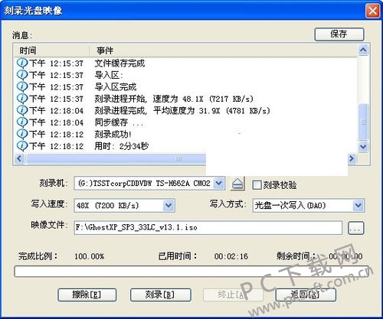Close the 刻录光盘映像 dialog

coord(372,11)
